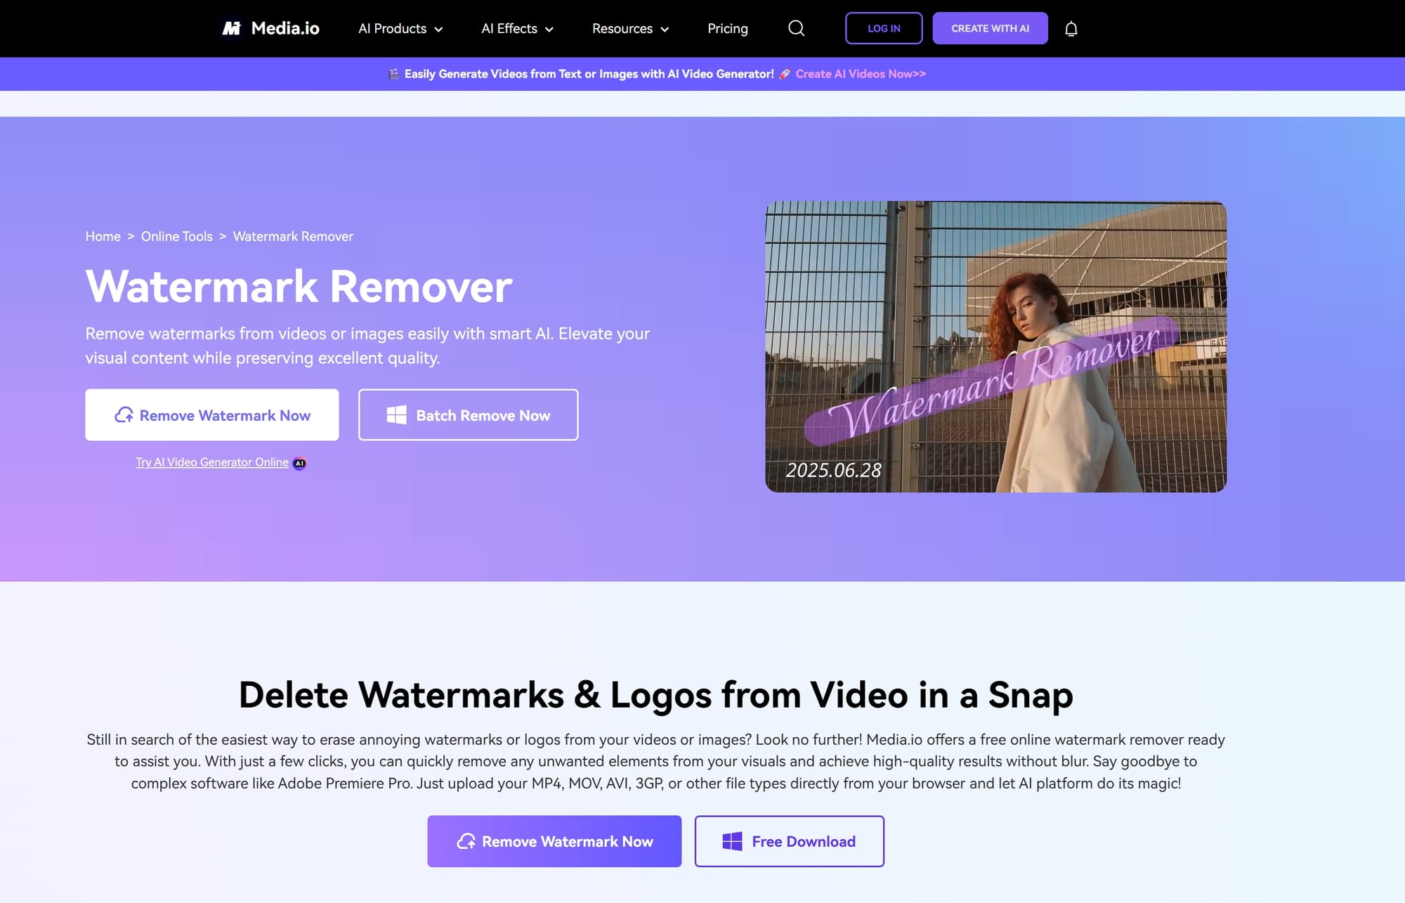Image resolution: width=1405 pixels, height=903 pixels.
Task: Select the Pricing menu item
Action: click(x=727, y=29)
